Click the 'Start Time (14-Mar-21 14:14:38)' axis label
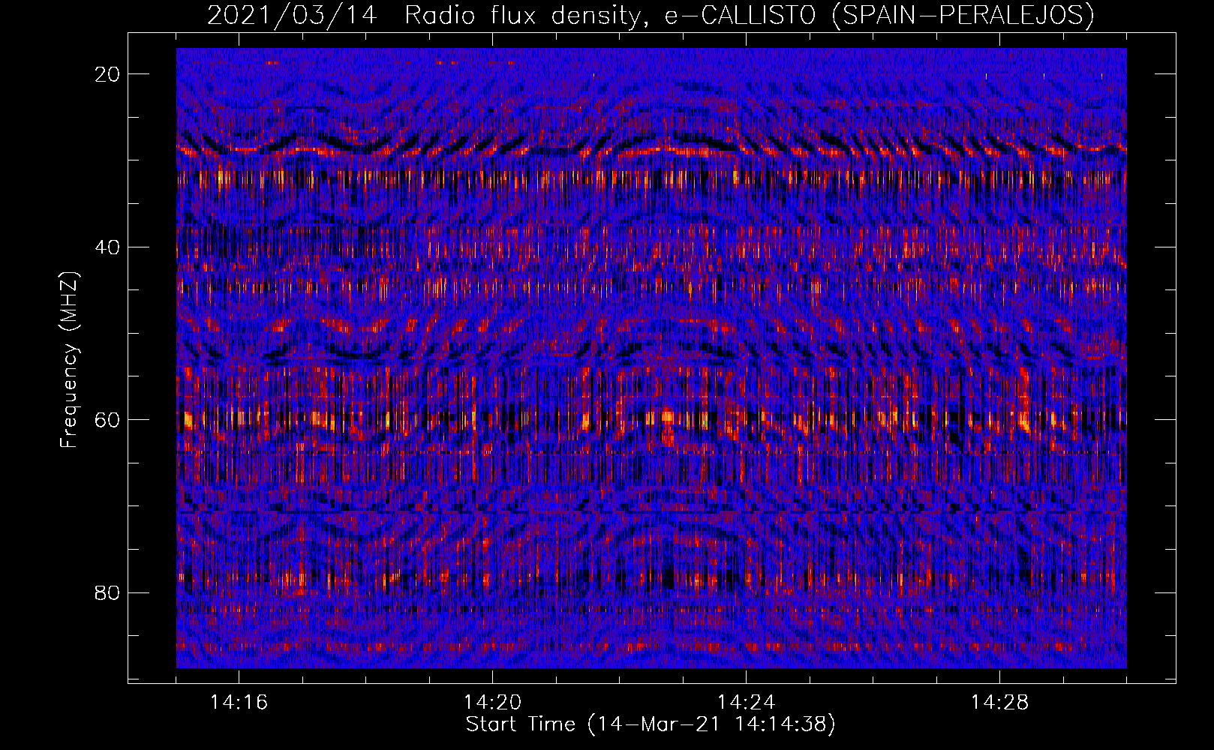Image resolution: width=1214 pixels, height=750 pixels. [651, 724]
